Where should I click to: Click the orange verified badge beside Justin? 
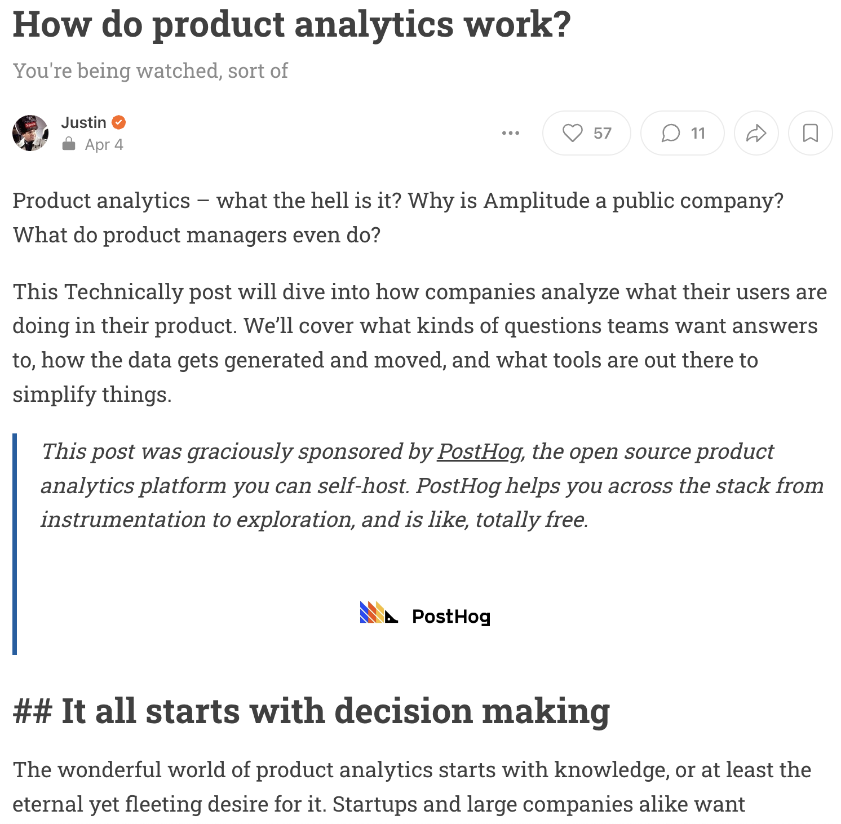pyautogui.click(x=119, y=122)
